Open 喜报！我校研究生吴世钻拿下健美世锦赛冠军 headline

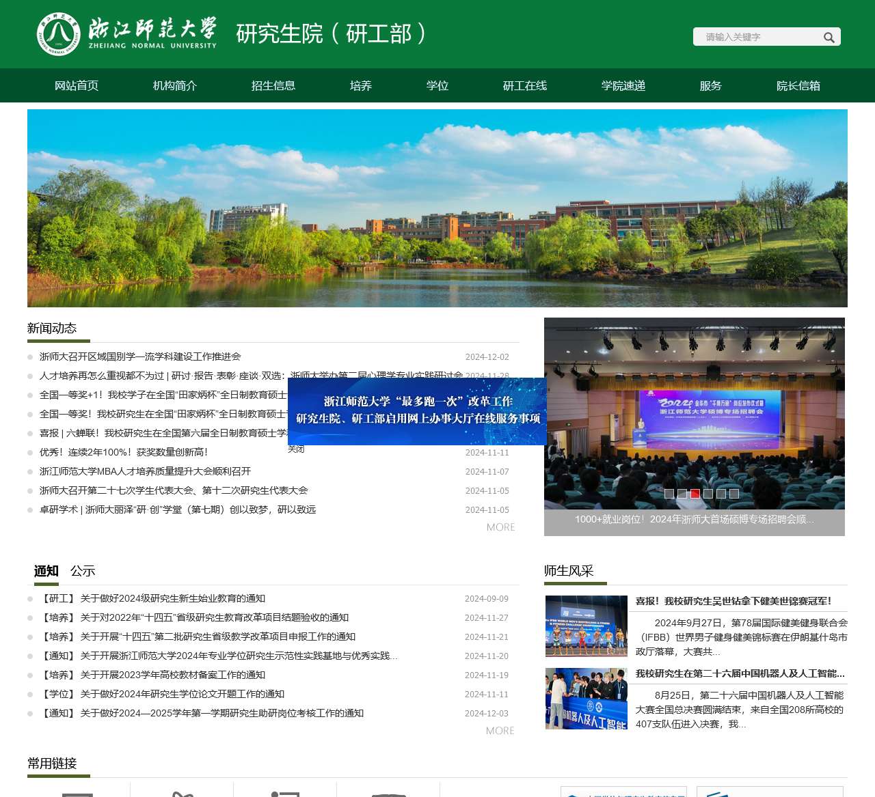click(733, 601)
